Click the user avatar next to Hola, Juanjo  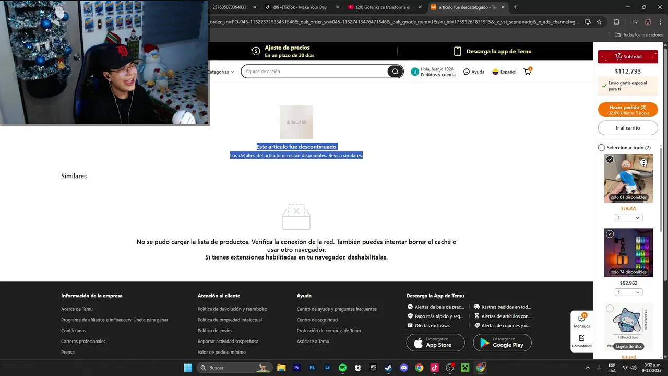[x=415, y=72]
